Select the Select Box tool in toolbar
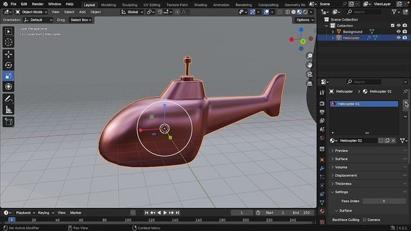The width and height of the screenshot is (411, 231). point(8,31)
